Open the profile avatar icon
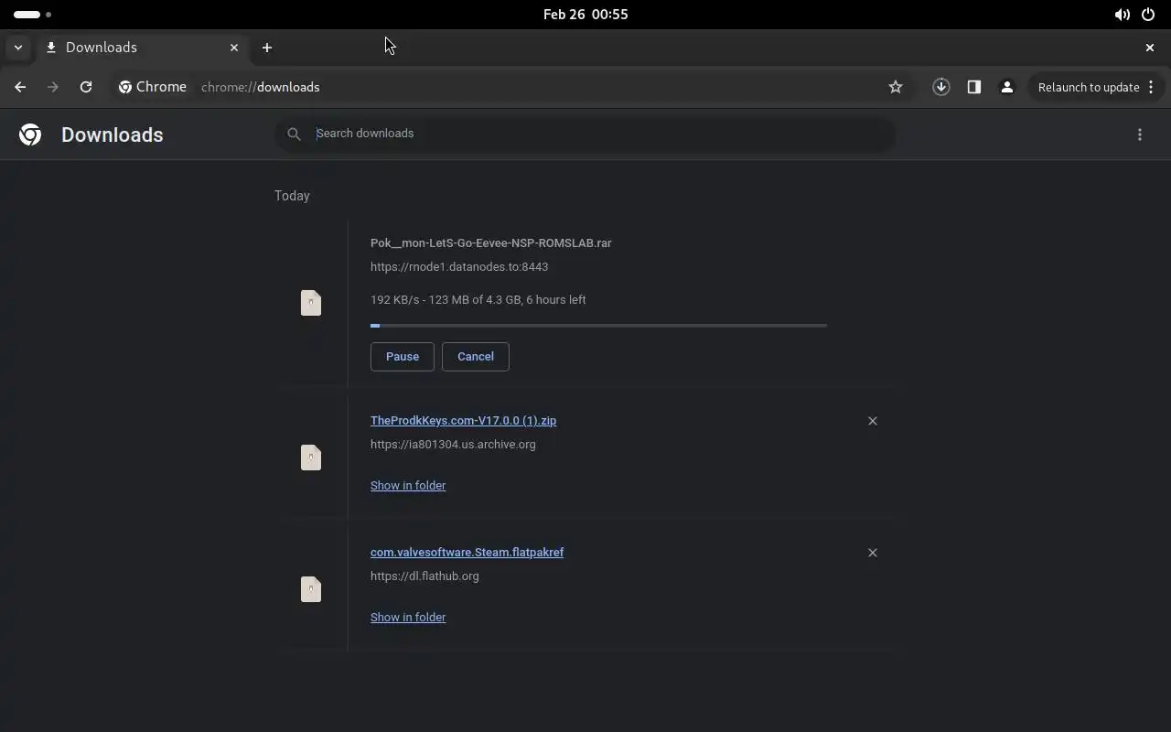This screenshot has height=732, width=1171. [1006, 87]
